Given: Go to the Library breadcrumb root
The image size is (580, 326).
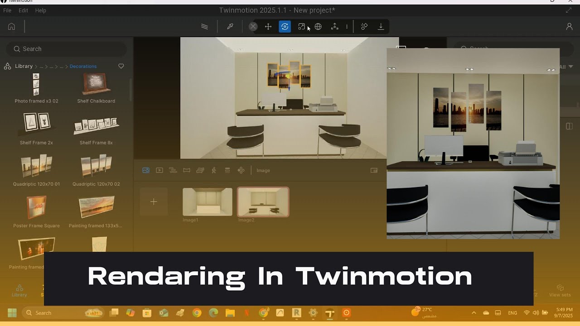Looking at the screenshot, I should click(24, 66).
